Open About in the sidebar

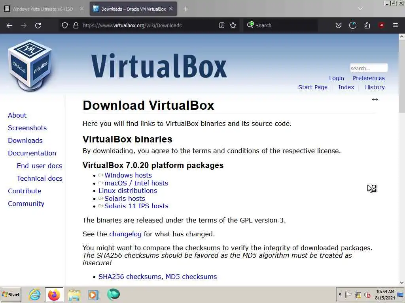(17, 115)
